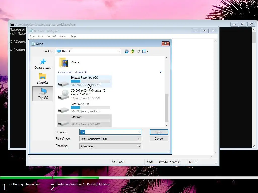Viewport: 258px width, 193px height.
Task: Maximize the cmd.exe window
Action: [x=243, y=24]
